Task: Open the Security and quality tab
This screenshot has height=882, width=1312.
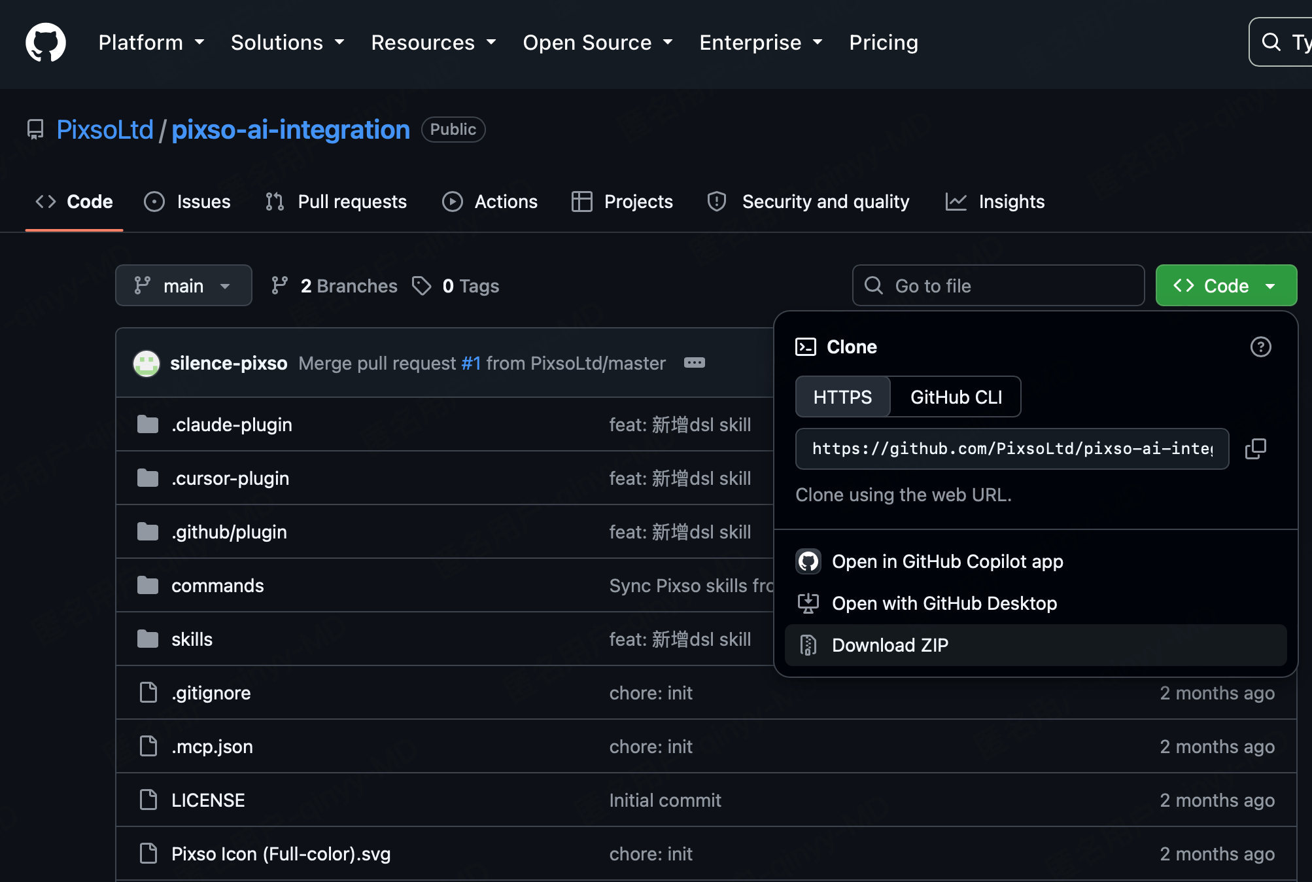Action: tap(808, 202)
